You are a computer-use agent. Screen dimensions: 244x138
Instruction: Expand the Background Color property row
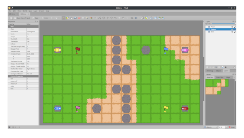coord(9,74)
